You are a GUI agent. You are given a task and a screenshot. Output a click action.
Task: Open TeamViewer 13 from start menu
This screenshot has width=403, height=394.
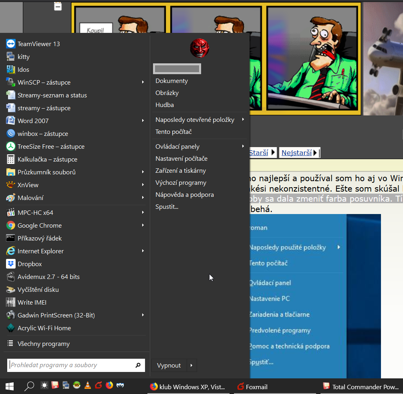(x=75, y=44)
